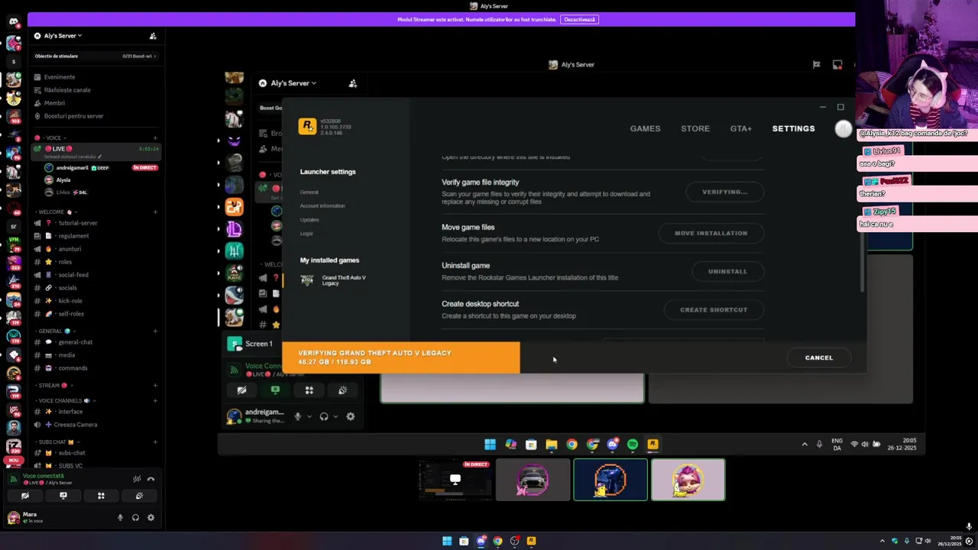Open the general-chat channel
This screenshot has height=550, width=978.
coord(75,342)
